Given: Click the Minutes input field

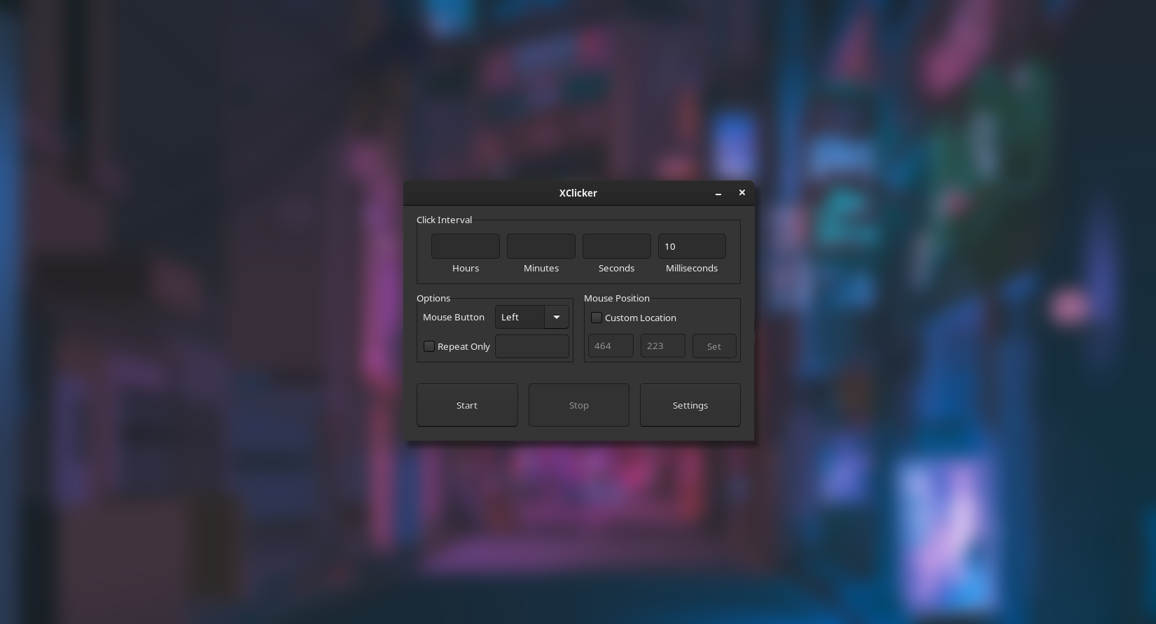Looking at the screenshot, I should coord(541,246).
